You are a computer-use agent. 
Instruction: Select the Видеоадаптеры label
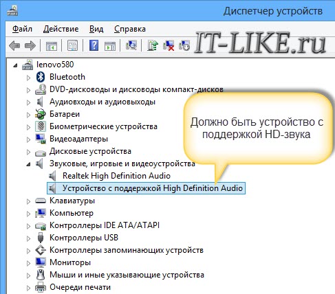(78, 139)
